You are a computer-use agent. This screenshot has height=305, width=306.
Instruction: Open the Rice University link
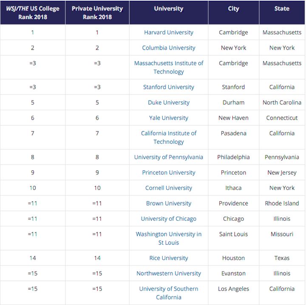tap(169, 258)
